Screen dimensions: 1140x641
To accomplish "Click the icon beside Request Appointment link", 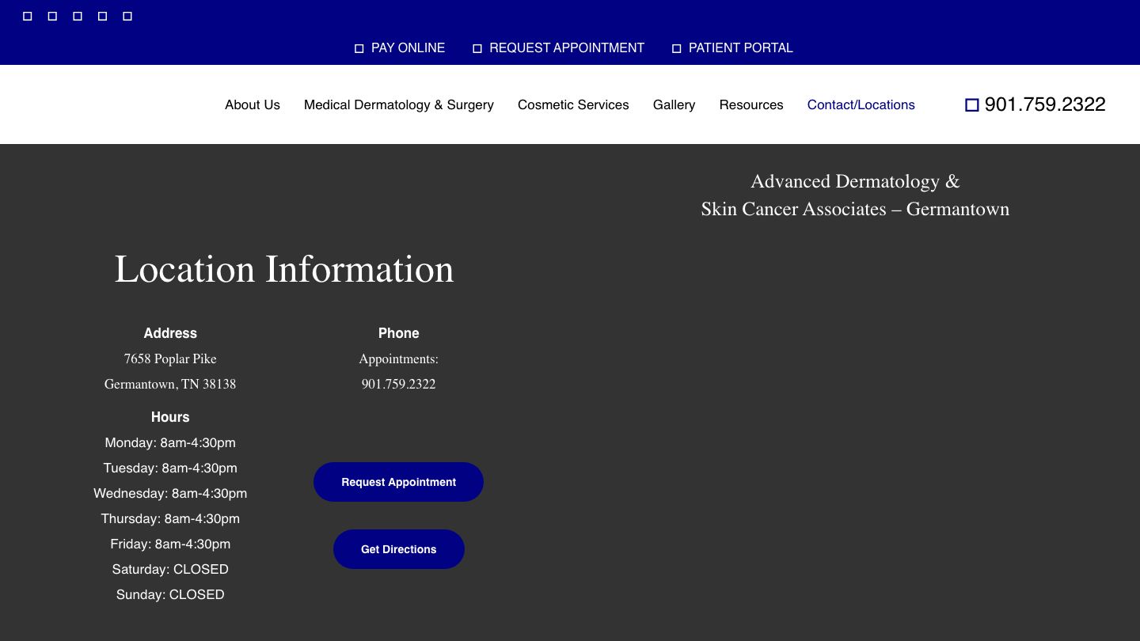I will (477, 47).
